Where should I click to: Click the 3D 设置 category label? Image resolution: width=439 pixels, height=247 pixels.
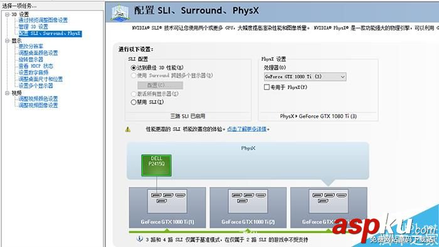(x=20, y=14)
